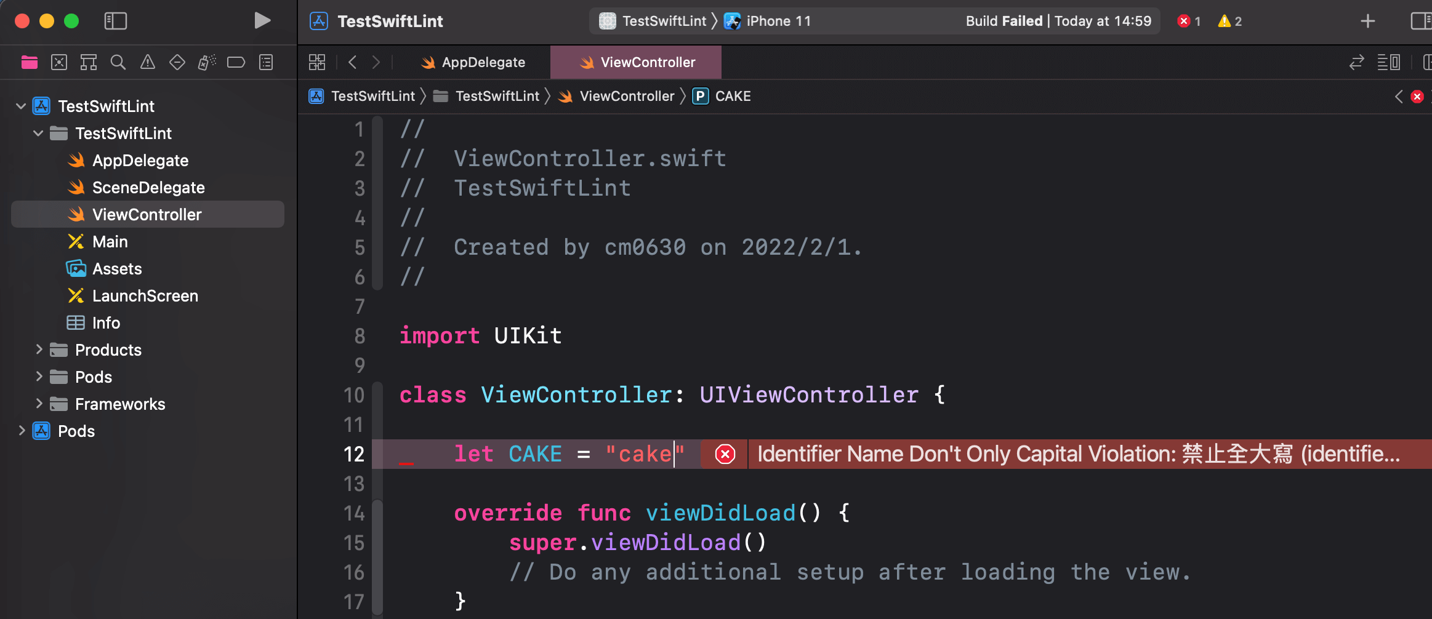This screenshot has height=619, width=1432.
Task: Open the related items grid icon
Action: (x=317, y=62)
